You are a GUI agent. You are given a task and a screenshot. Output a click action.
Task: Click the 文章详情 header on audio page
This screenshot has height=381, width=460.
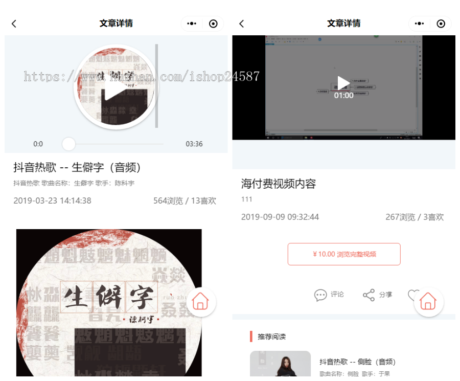116,24
